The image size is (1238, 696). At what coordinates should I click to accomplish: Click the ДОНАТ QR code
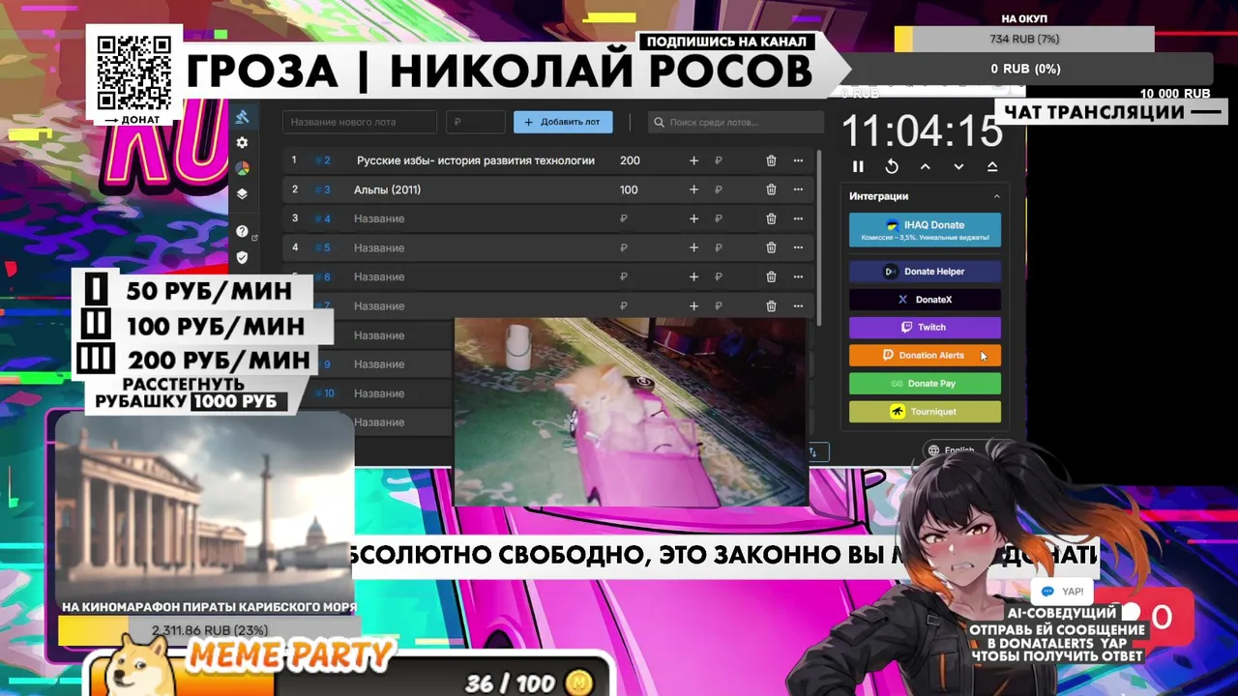[134, 73]
